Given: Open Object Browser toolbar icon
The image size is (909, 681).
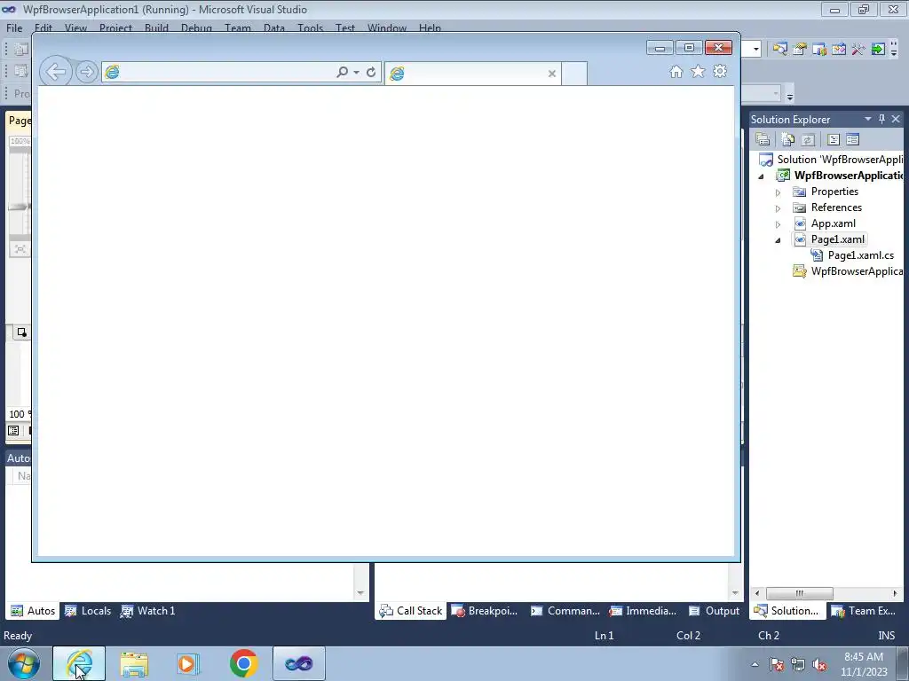Looking at the screenshot, I should click(819, 50).
